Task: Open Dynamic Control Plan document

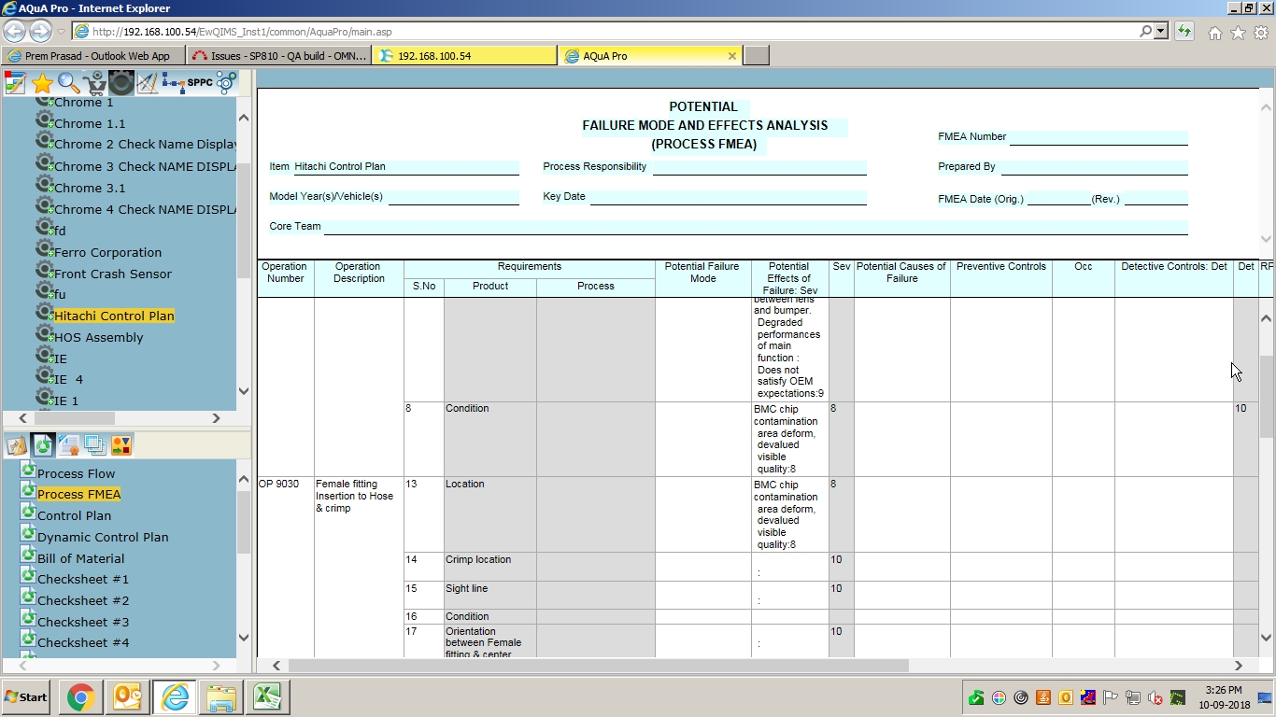Action: pos(103,537)
